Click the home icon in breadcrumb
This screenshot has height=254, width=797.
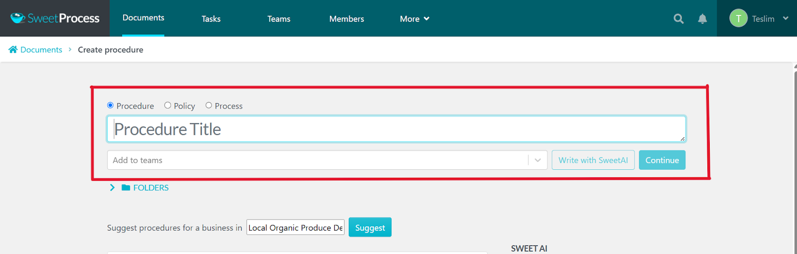point(13,49)
